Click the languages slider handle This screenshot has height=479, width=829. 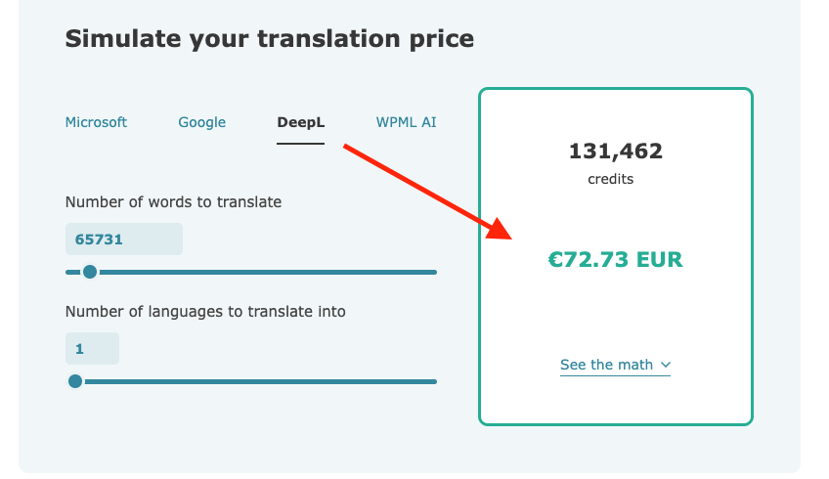[x=75, y=381]
